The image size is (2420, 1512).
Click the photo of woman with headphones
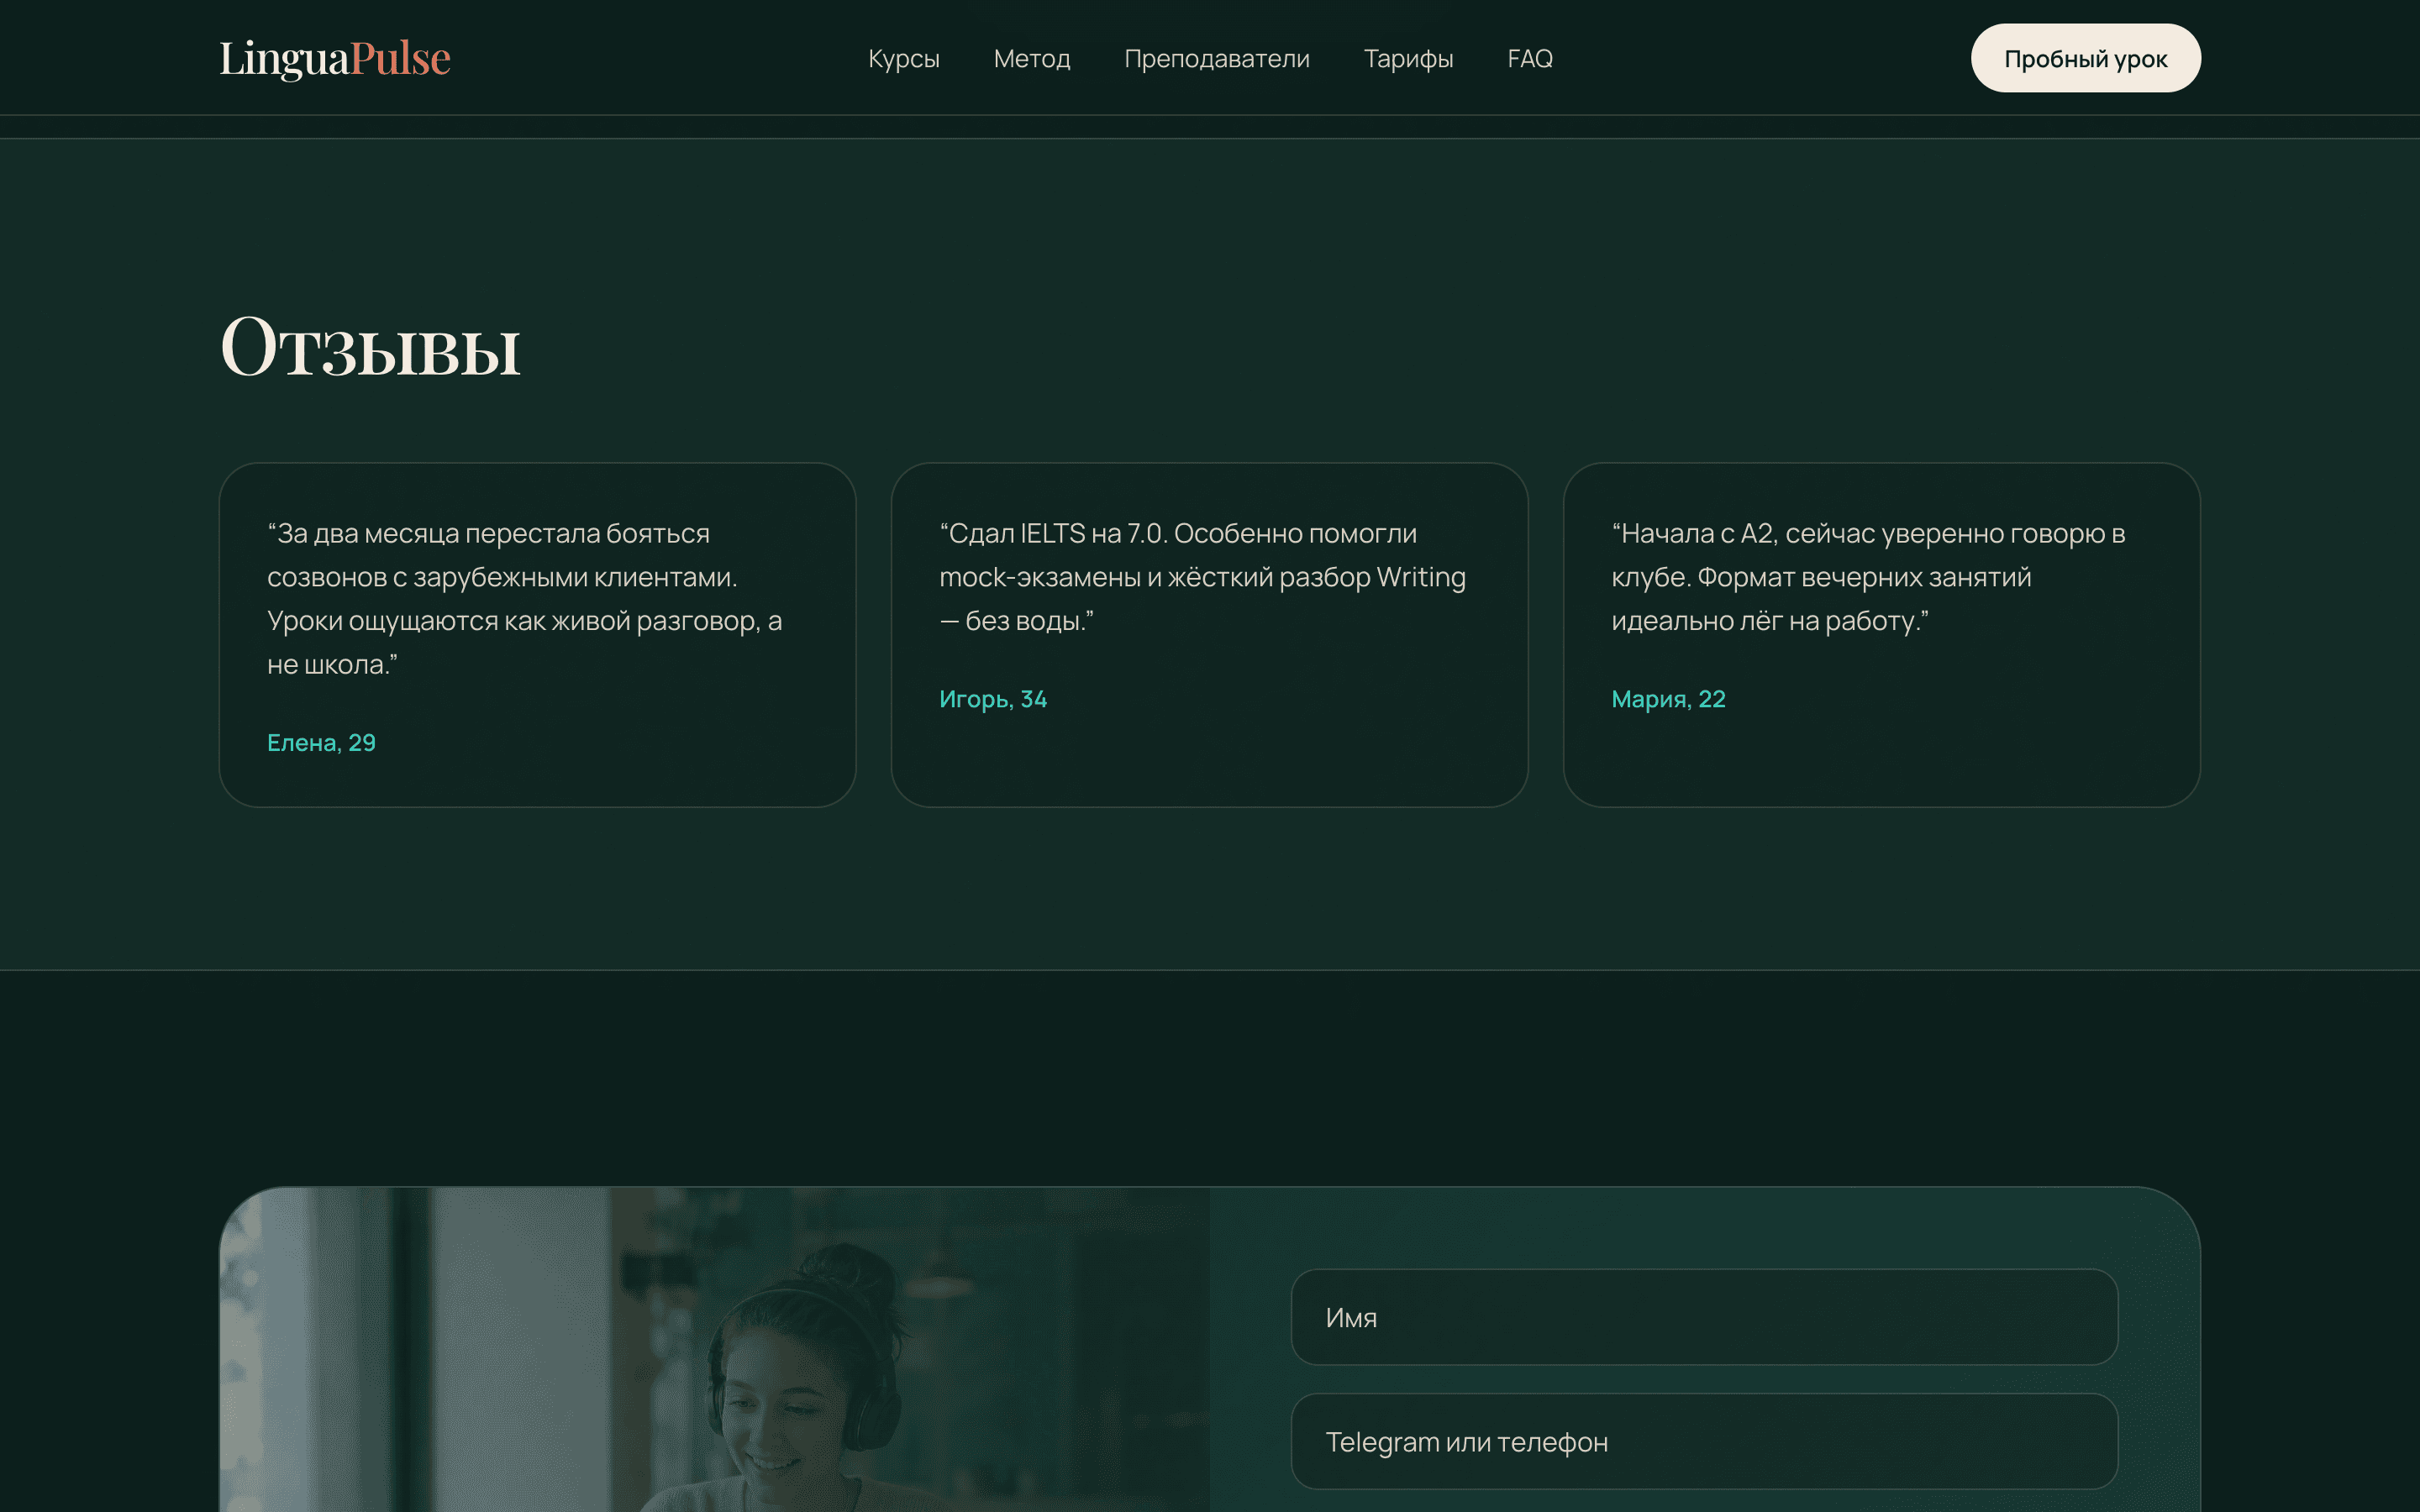pos(714,1349)
